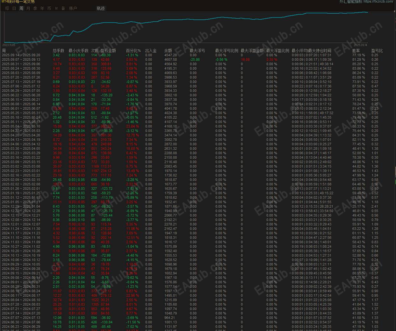
Task: Open the 季 quarterly tab
Action: 35,9
